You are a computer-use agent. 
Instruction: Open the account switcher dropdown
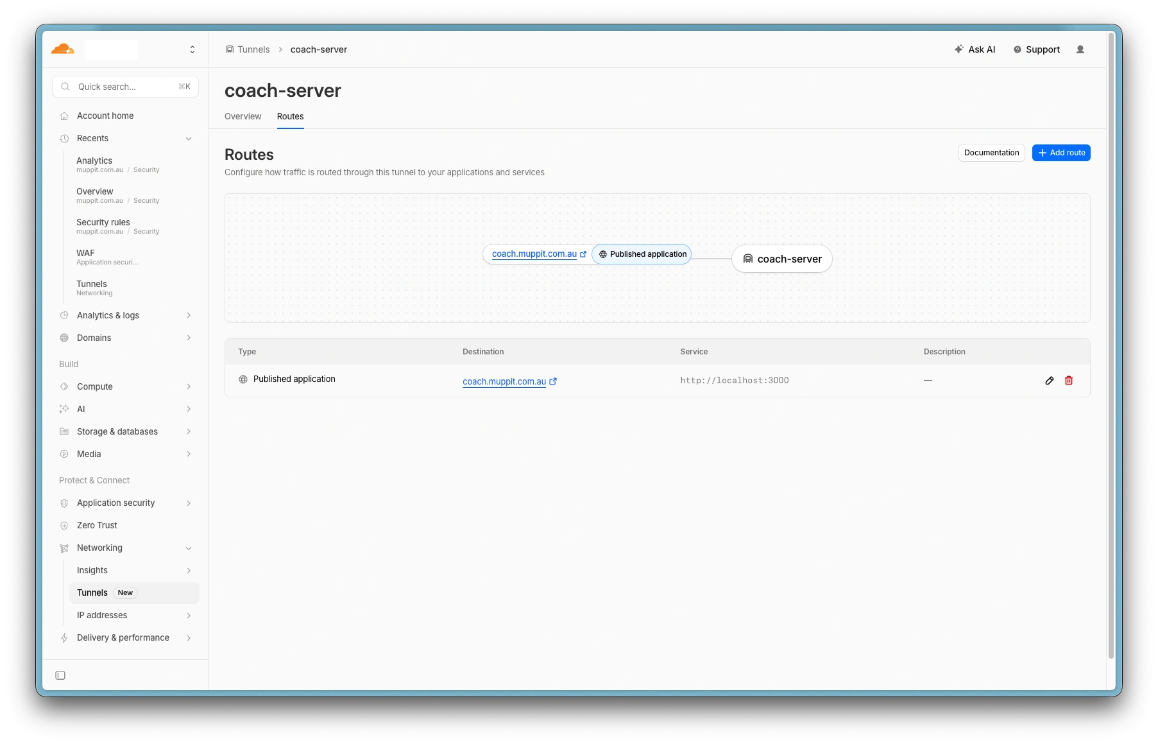[192, 49]
